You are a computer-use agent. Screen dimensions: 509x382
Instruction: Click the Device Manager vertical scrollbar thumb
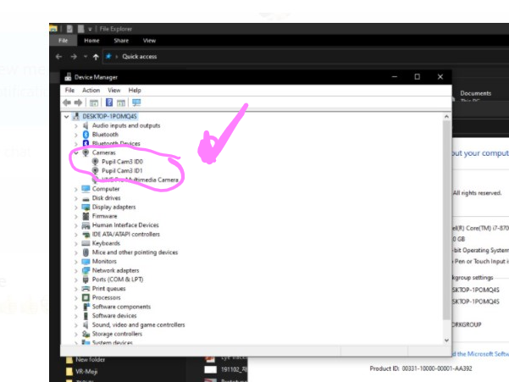(x=446, y=220)
